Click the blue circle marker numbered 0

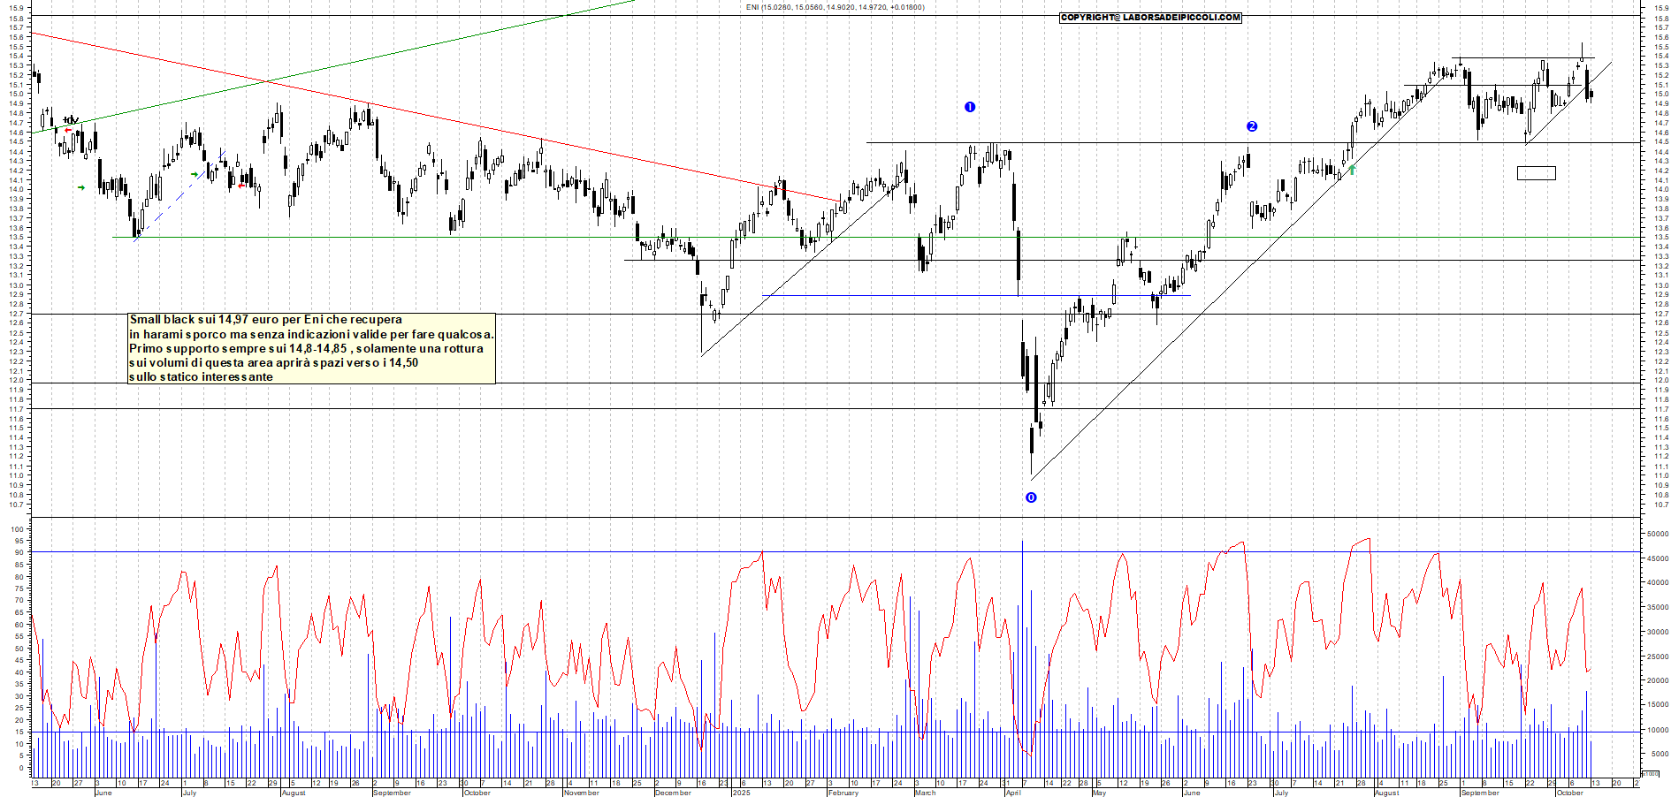click(1031, 497)
